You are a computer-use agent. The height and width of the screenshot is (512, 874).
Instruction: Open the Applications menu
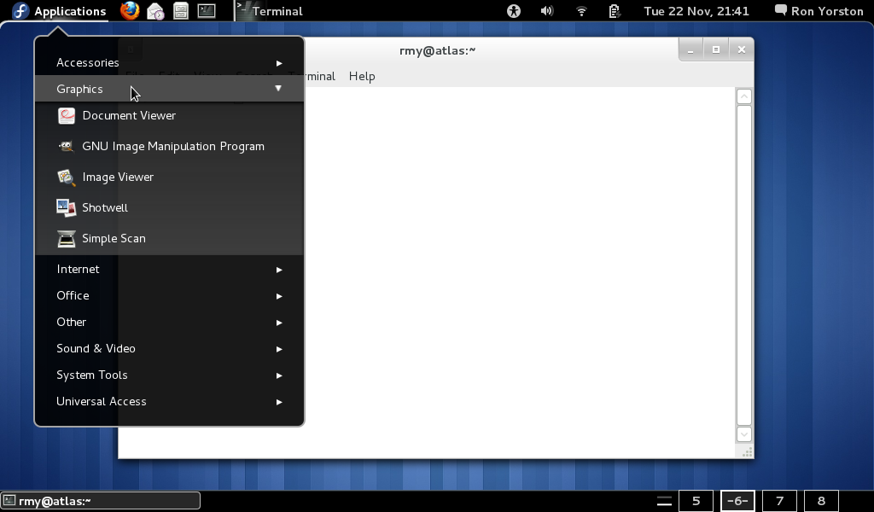[x=59, y=11]
